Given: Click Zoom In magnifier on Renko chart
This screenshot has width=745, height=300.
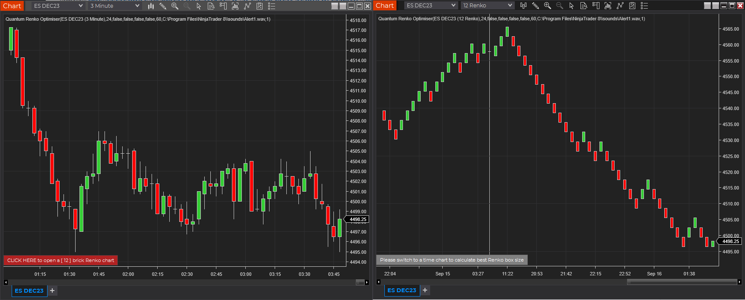Looking at the screenshot, I should tap(548, 6).
